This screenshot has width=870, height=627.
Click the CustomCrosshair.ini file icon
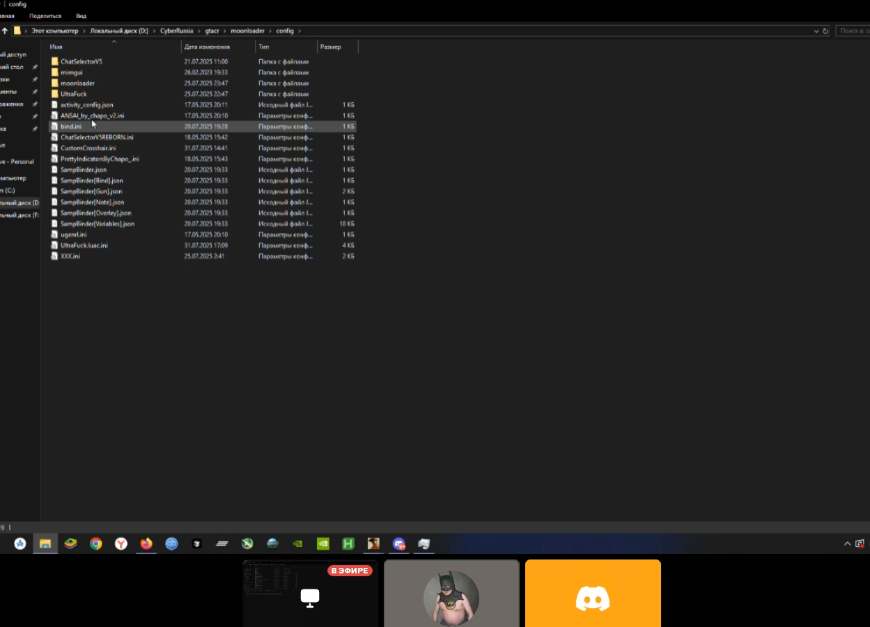[54, 148]
